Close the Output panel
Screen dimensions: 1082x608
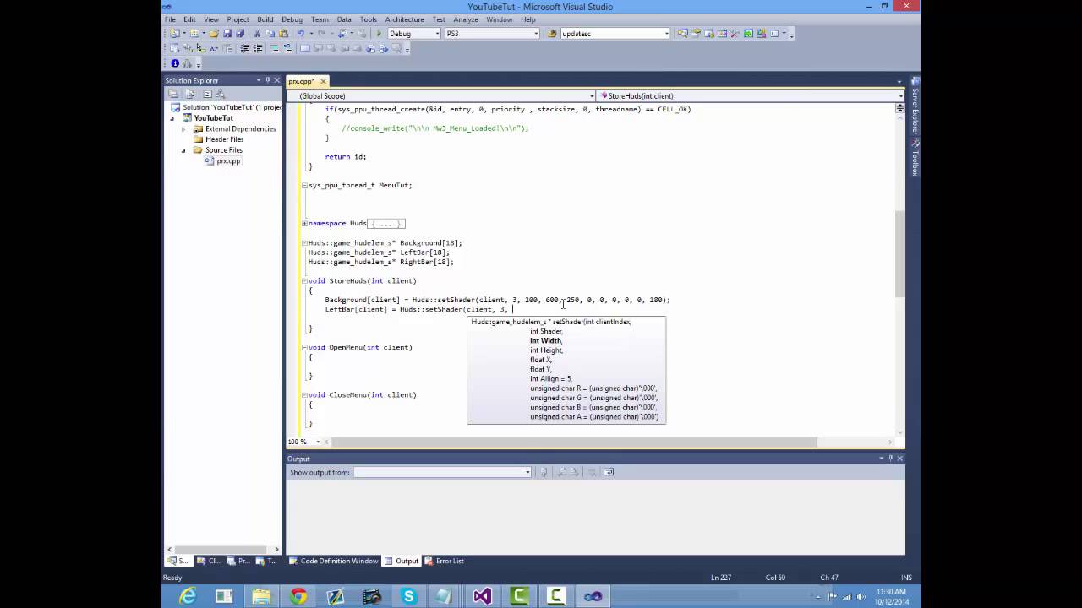899,459
